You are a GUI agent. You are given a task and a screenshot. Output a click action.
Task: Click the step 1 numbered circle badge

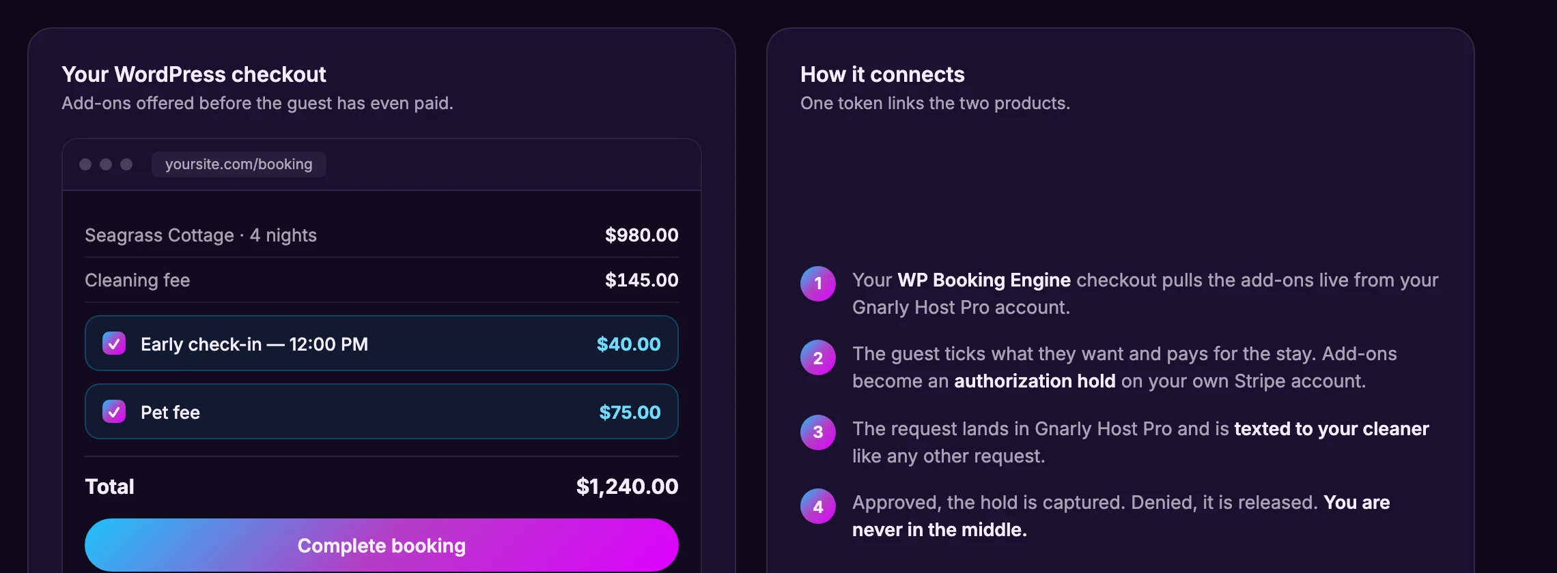pos(818,284)
